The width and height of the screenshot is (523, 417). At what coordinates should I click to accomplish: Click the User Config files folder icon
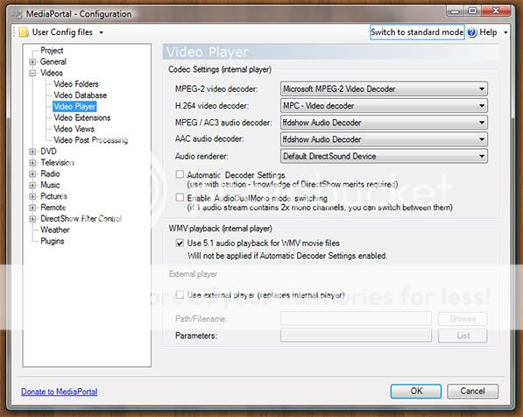(24, 32)
